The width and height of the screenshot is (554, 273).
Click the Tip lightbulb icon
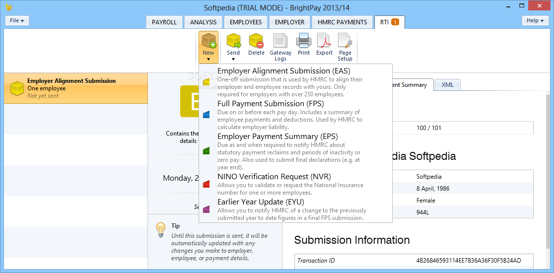click(x=161, y=230)
